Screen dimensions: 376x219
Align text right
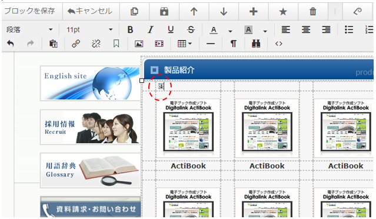pyautogui.click(x=326, y=30)
